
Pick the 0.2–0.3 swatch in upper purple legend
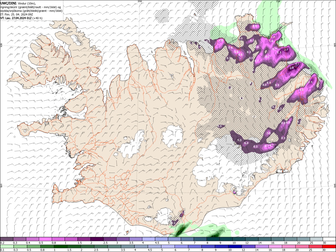(x=7, y=239)
